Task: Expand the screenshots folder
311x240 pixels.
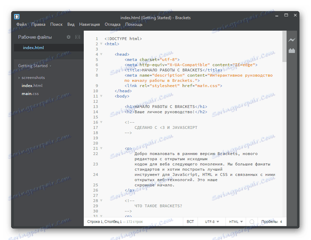Action: click(x=20, y=77)
